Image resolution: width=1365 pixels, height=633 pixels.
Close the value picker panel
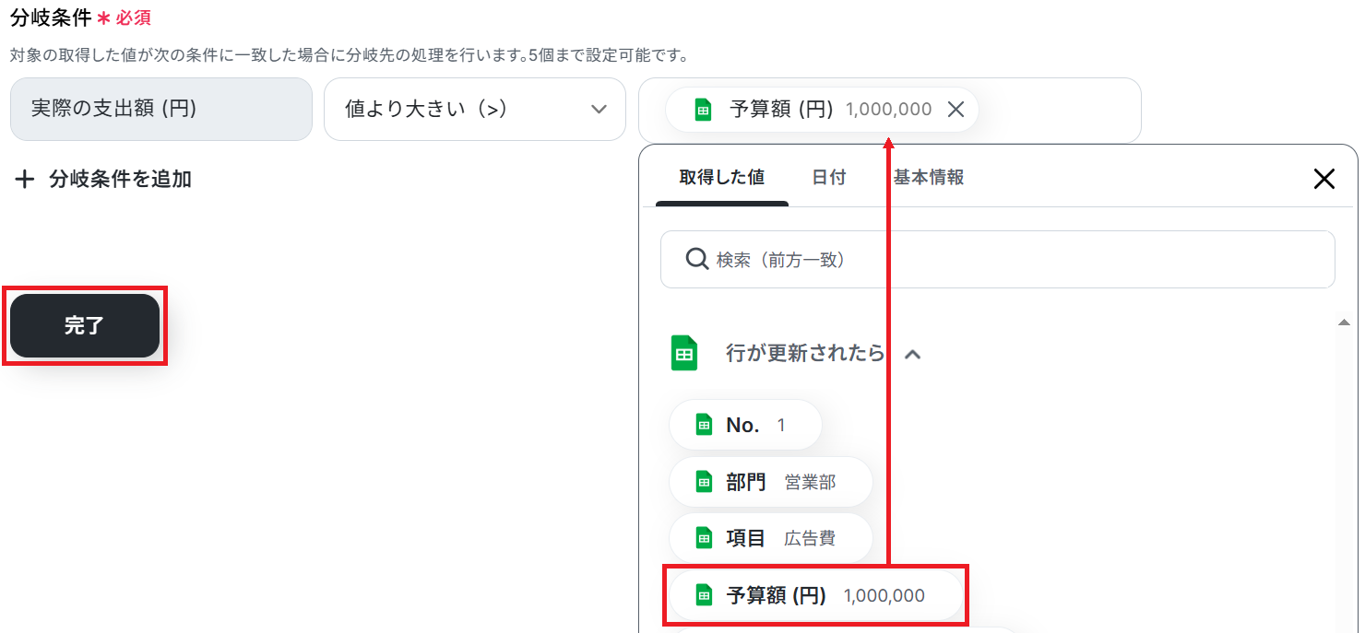coord(1323,179)
